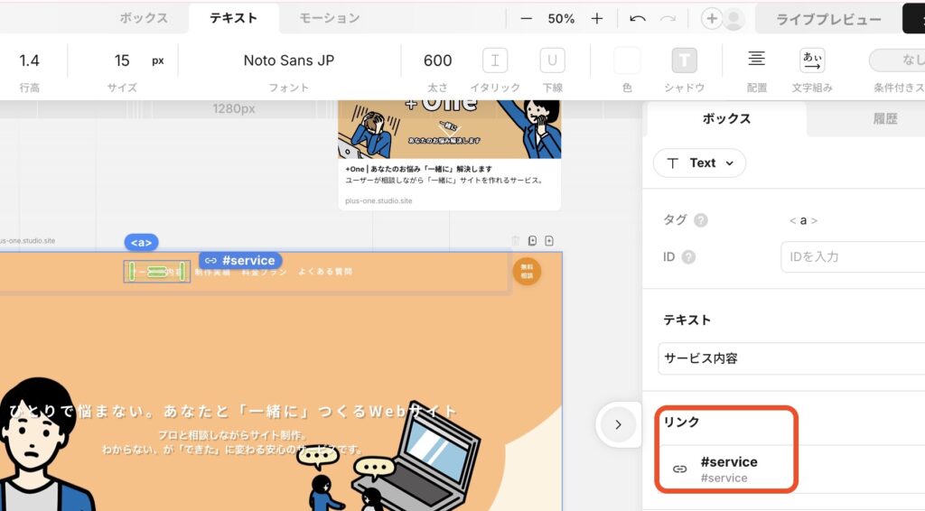This screenshot has height=511, width=925.
Task: Change the <a> tag selector
Action: (x=803, y=220)
